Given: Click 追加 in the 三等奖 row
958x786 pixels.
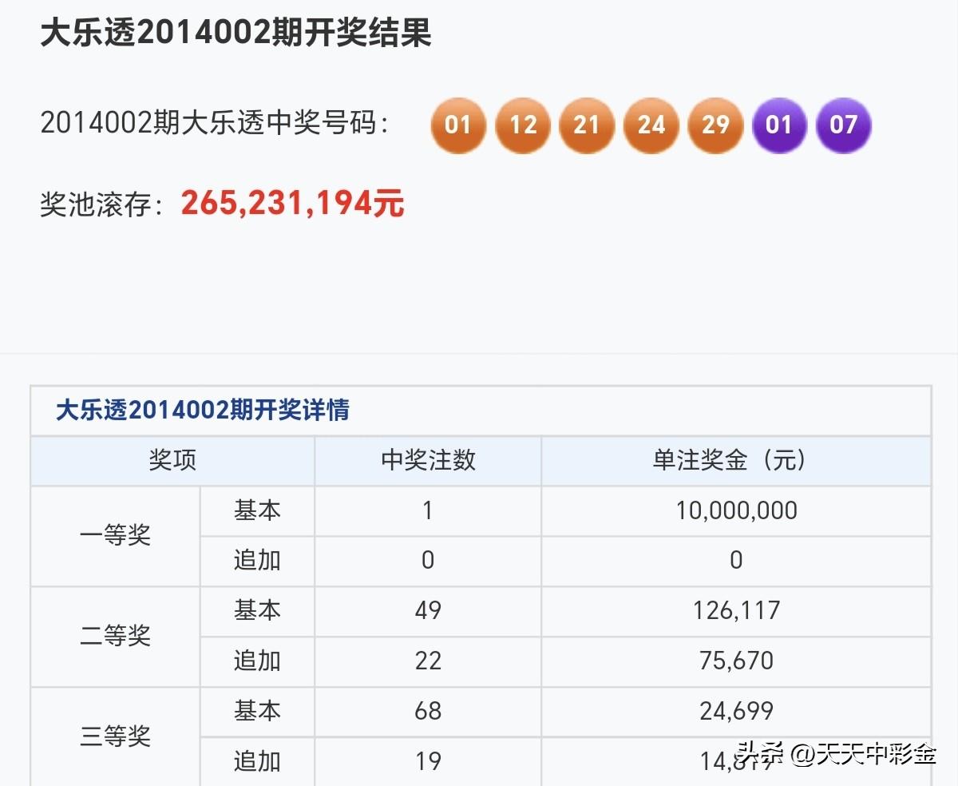Looking at the screenshot, I should (257, 760).
